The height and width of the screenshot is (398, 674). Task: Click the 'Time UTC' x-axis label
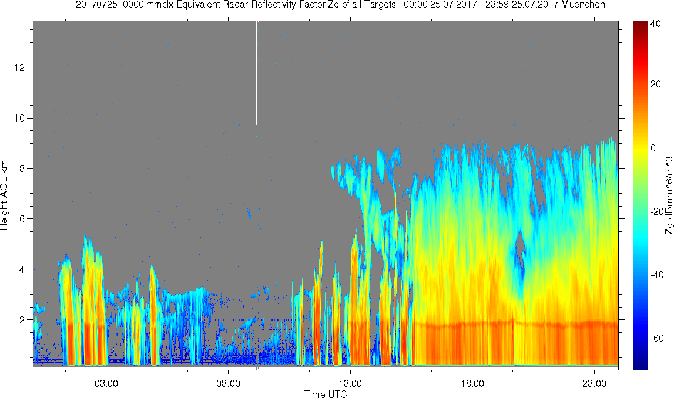(326, 394)
